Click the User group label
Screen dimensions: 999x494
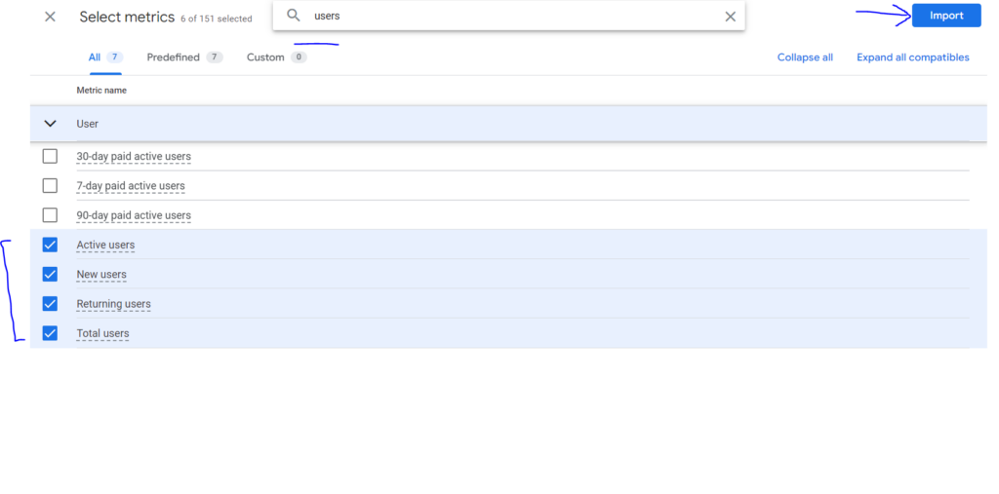click(87, 124)
